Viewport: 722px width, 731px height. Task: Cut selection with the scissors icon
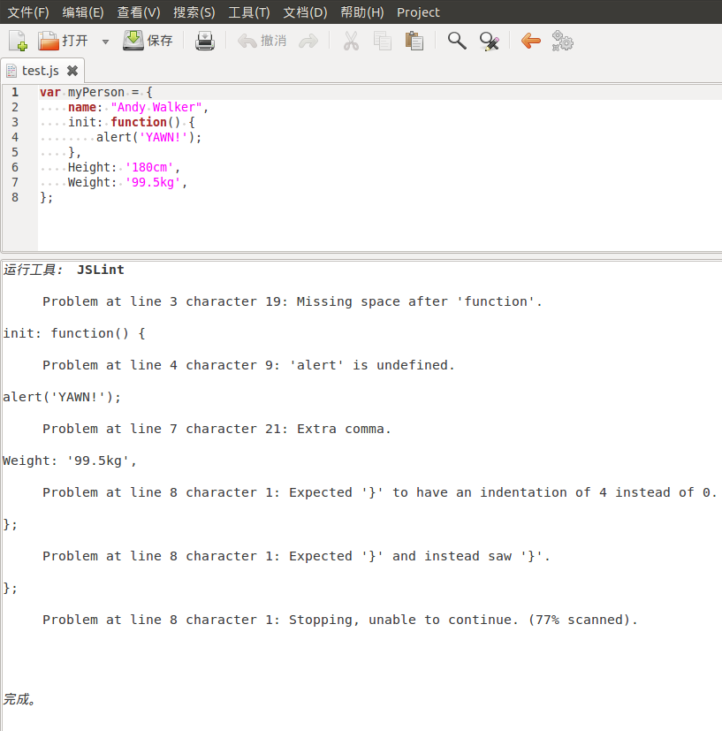[x=351, y=41]
